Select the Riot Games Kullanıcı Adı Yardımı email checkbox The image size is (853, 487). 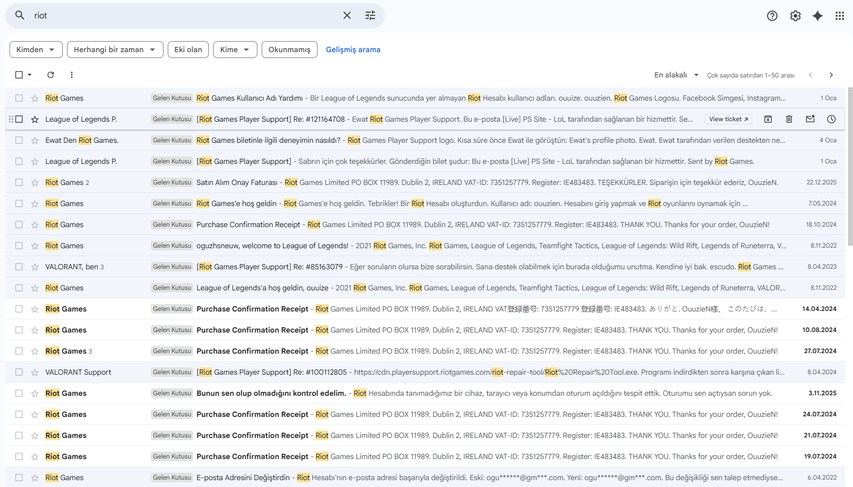click(x=19, y=98)
